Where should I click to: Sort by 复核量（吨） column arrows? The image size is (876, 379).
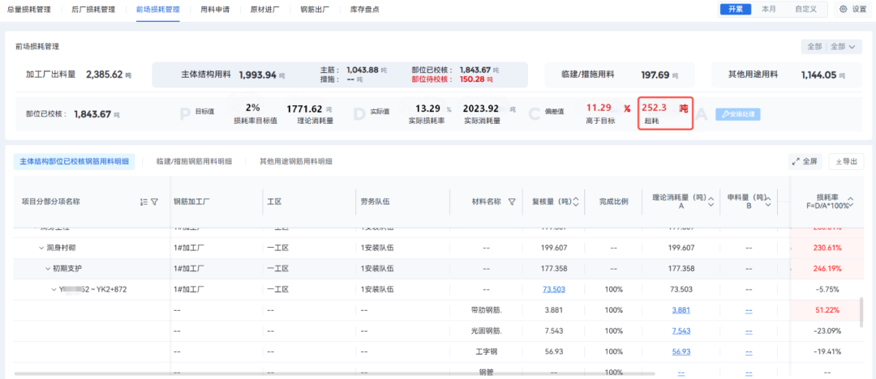point(576,202)
